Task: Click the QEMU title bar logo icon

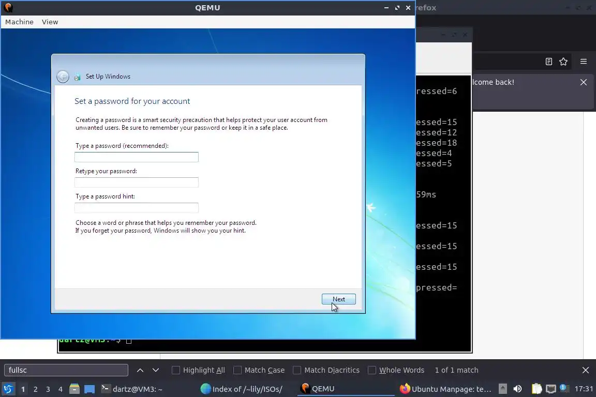Action: pos(8,8)
